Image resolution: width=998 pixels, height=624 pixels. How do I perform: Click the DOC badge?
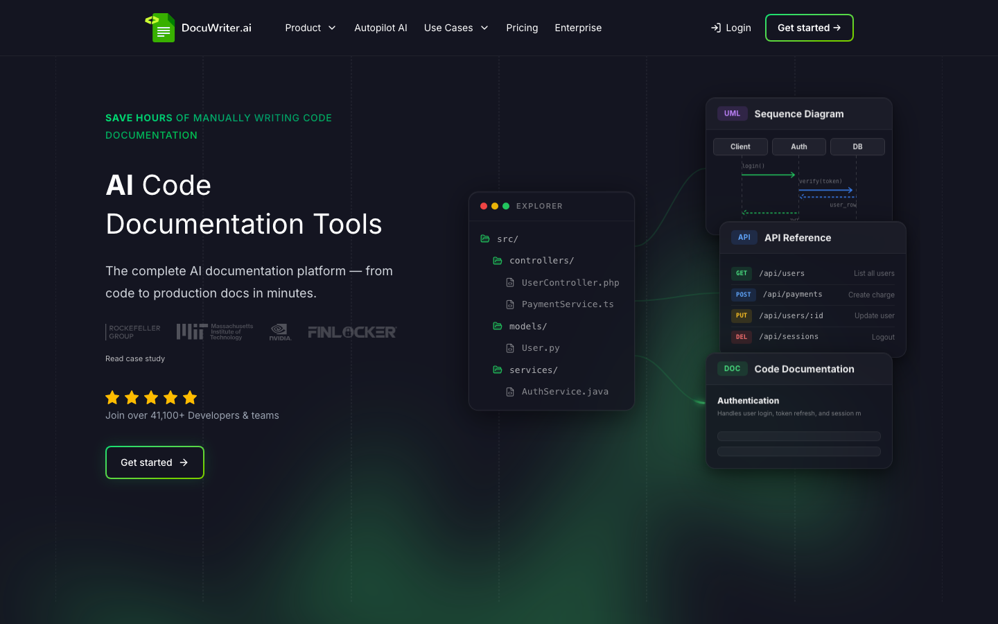point(733,369)
